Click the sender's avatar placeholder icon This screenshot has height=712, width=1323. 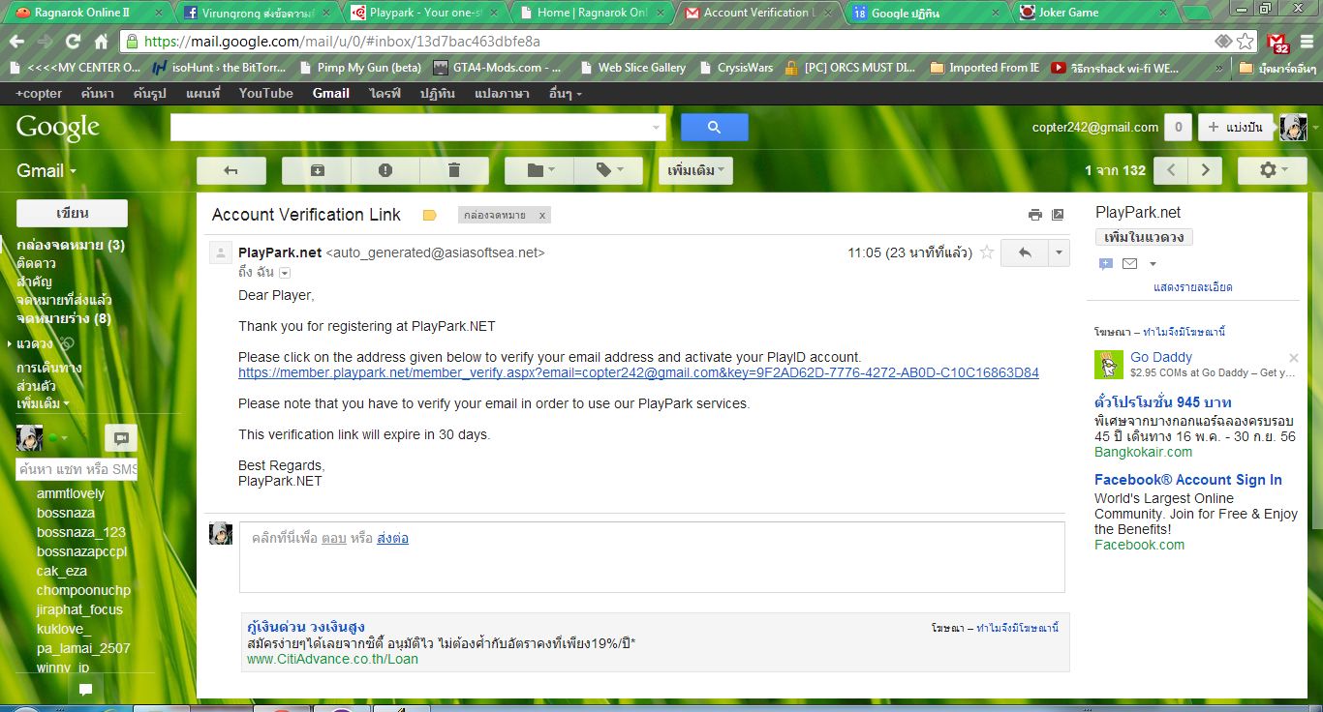coord(221,253)
